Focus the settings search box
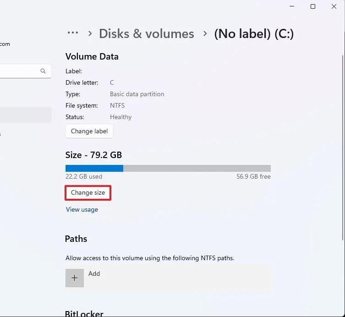The width and height of the screenshot is (345, 317). (21, 71)
